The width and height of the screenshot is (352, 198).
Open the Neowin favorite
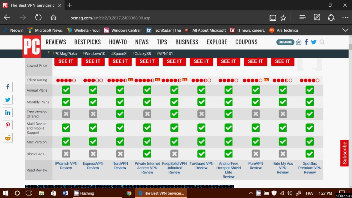click(x=13, y=30)
